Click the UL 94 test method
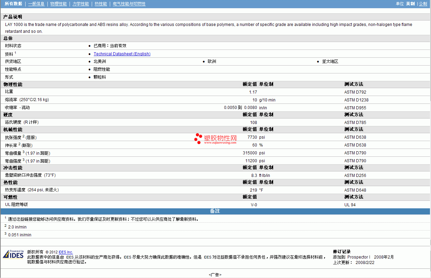The height and width of the screenshot is (278, 431). pos(350,205)
